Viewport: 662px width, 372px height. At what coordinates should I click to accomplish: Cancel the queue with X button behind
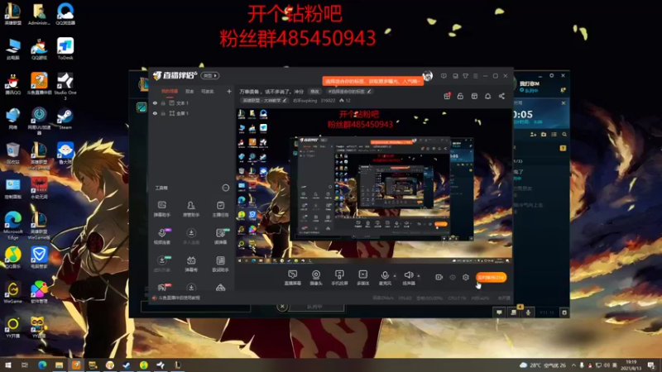point(282,307)
